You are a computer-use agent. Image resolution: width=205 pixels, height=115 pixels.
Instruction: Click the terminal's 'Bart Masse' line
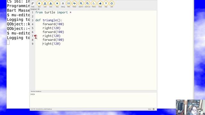pos(18,11)
